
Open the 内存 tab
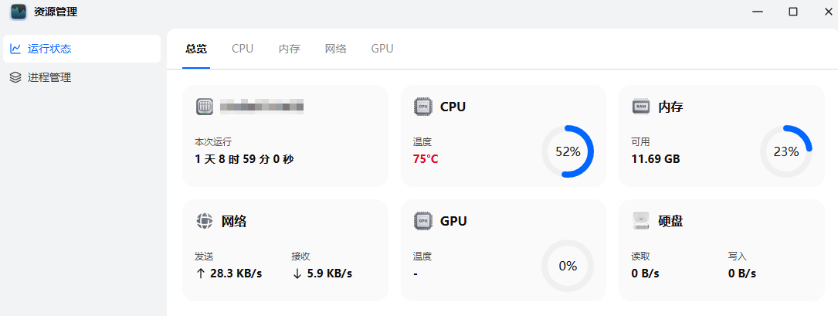[289, 49]
